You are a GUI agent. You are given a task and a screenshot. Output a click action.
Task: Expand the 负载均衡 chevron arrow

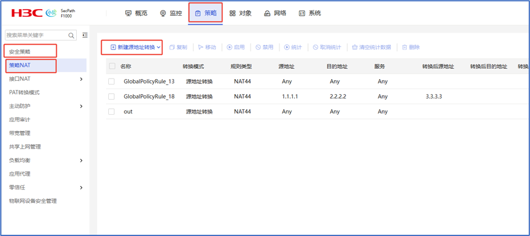coord(81,161)
